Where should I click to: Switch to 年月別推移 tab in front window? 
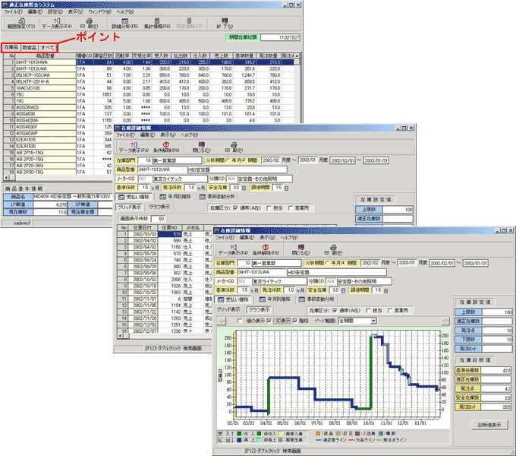(275, 299)
